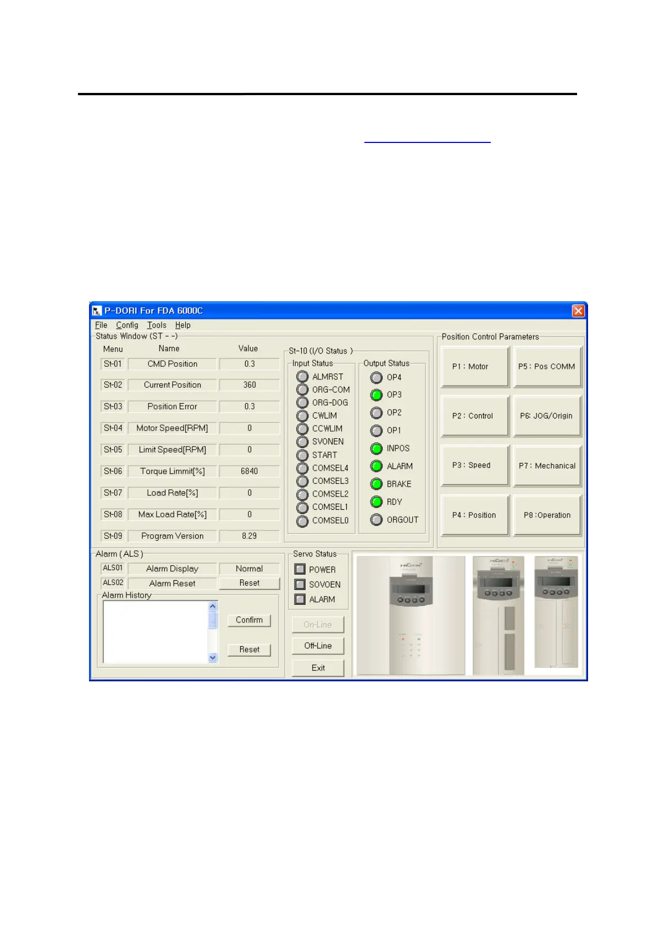Click the CWLIM input status indicator
654x926 pixels.
pos(302,416)
